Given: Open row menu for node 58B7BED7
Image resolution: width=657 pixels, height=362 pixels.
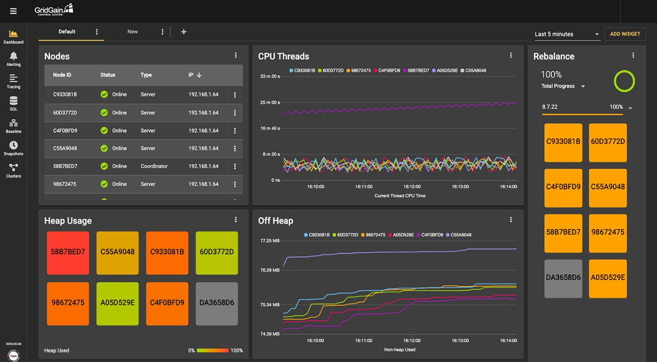Looking at the screenshot, I should (235, 166).
